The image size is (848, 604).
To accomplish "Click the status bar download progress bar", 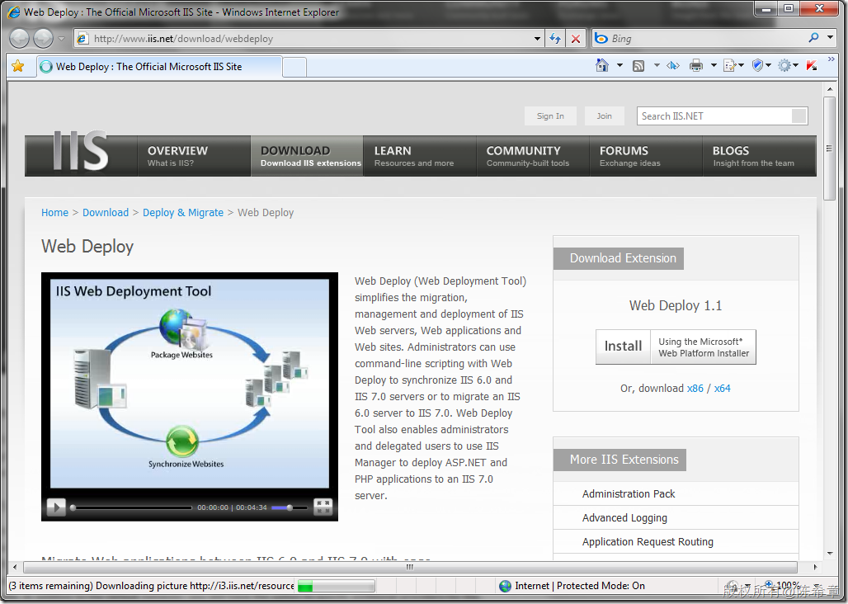I will [336, 586].
